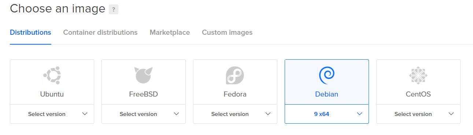
Task: Open the question mark help icon
Action: (114, 9)
